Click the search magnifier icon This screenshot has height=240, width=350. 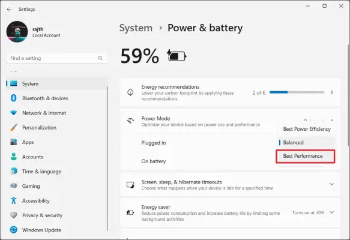pyautogui.click(x=100, y=58)
